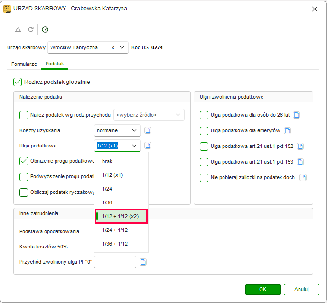Open help with the question mark icon
The image size is (327, 303).
pos(45,29)
